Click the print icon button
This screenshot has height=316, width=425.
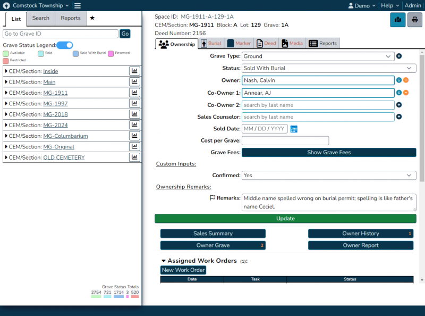click(x=415, y=20)
